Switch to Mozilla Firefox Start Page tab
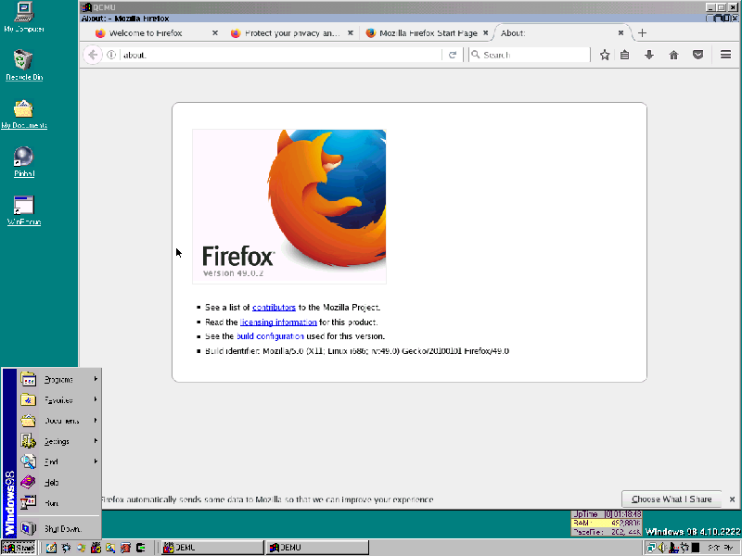 pyautogui.click(x=429, y=33)
